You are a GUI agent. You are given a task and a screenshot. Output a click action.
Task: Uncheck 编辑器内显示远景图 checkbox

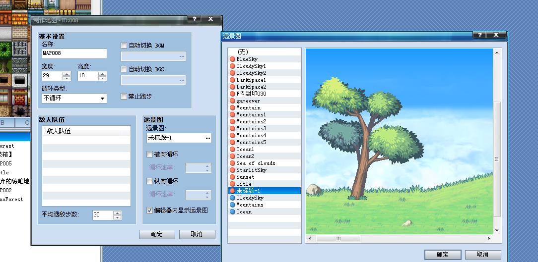point(149,210)
